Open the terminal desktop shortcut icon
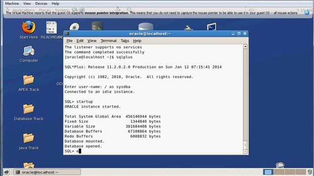 tap(211, 26)
